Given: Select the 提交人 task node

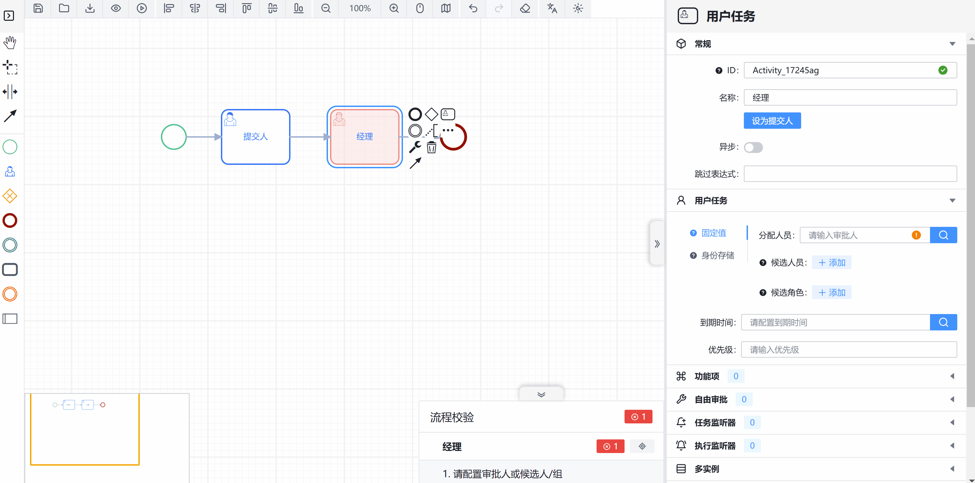Looking at the screenshot, I should click(255, 137).
